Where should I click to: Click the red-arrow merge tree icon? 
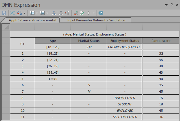coord(67,13)
